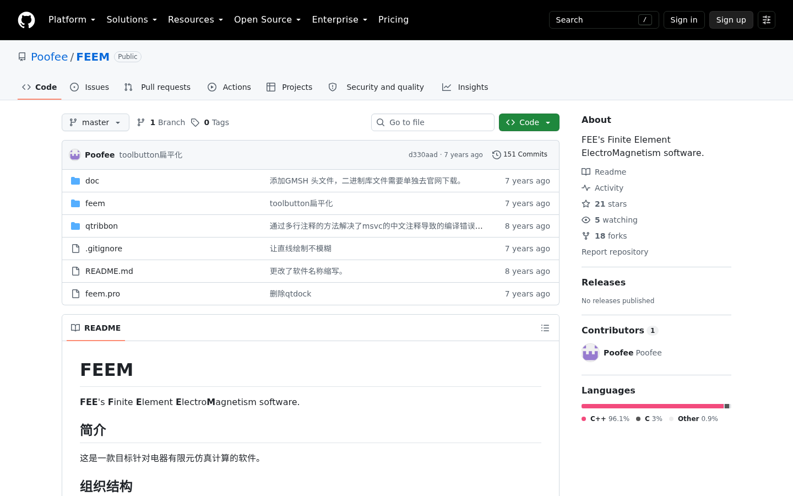Open the Projects tab
The image size is (793, 496).
point(290,87)
